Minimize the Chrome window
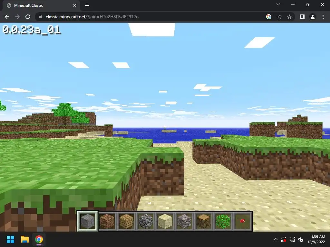This screenshot has width=330, height=247. click(293, 5)
